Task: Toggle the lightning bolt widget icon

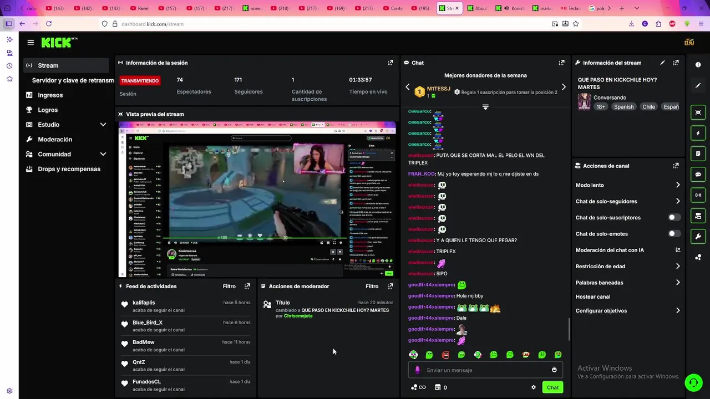Action: click(x=698, y=133)
